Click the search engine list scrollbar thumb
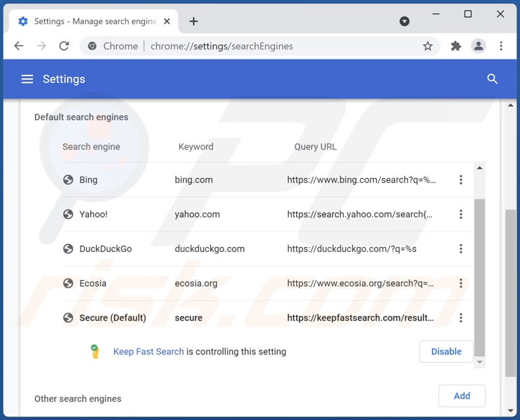Viewport: 520px width, 420px height. (x=480, y=277)
